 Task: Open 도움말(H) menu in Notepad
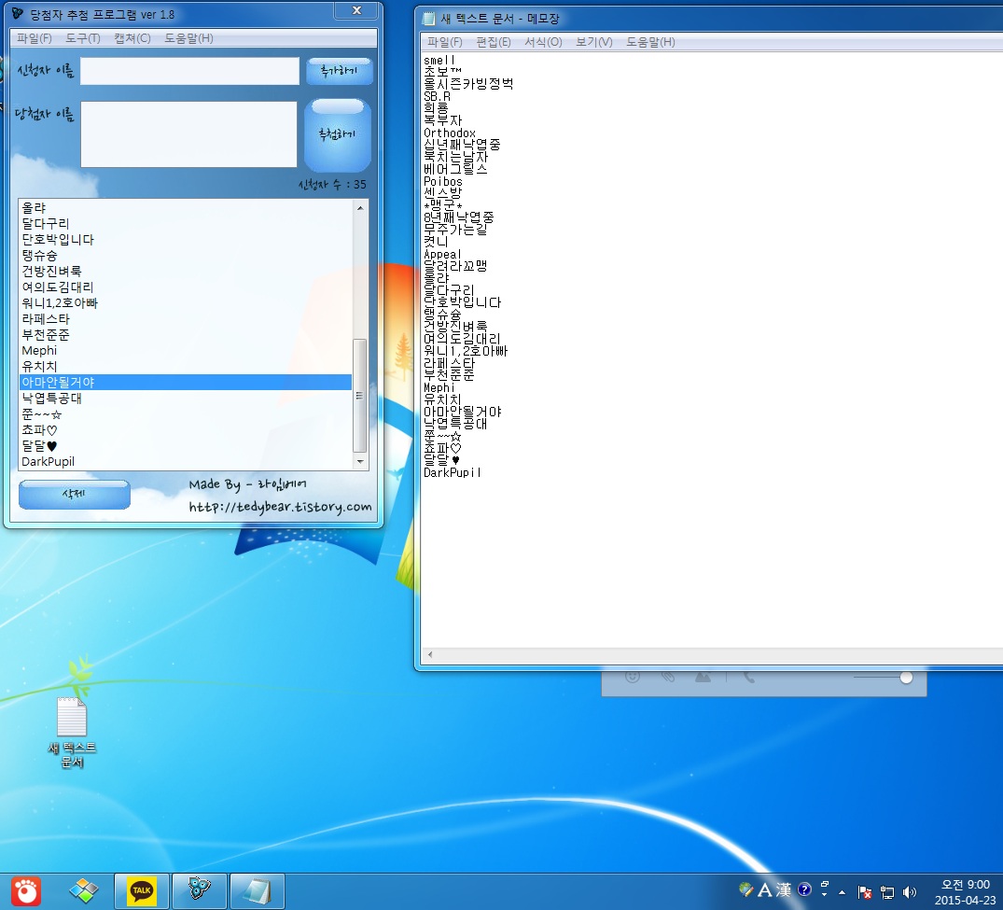pos(650,42)
